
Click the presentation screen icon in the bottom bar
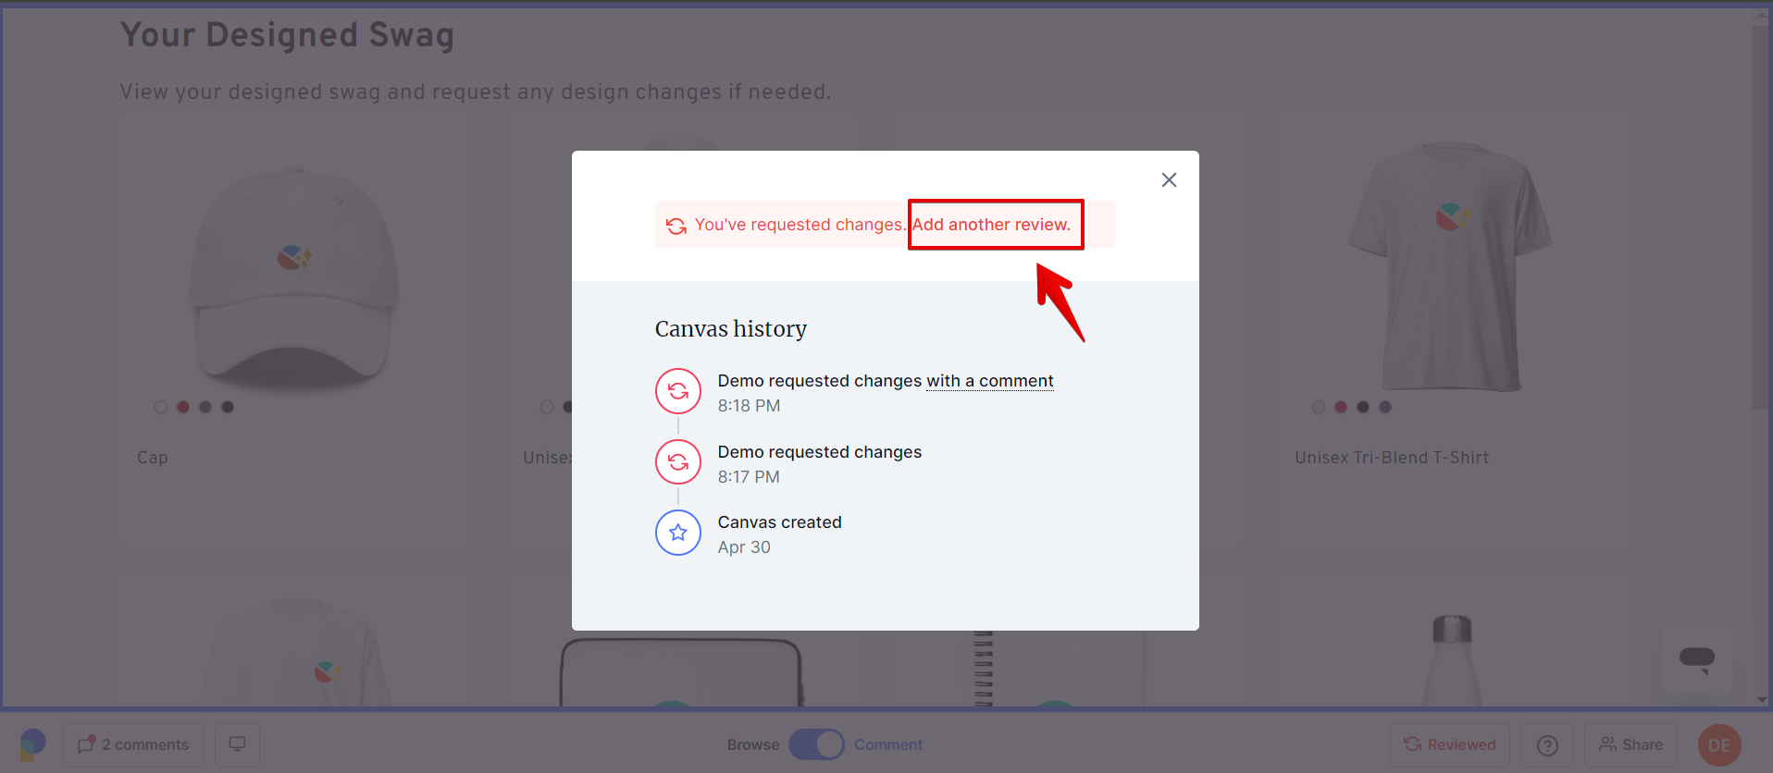tap(238, 745)
